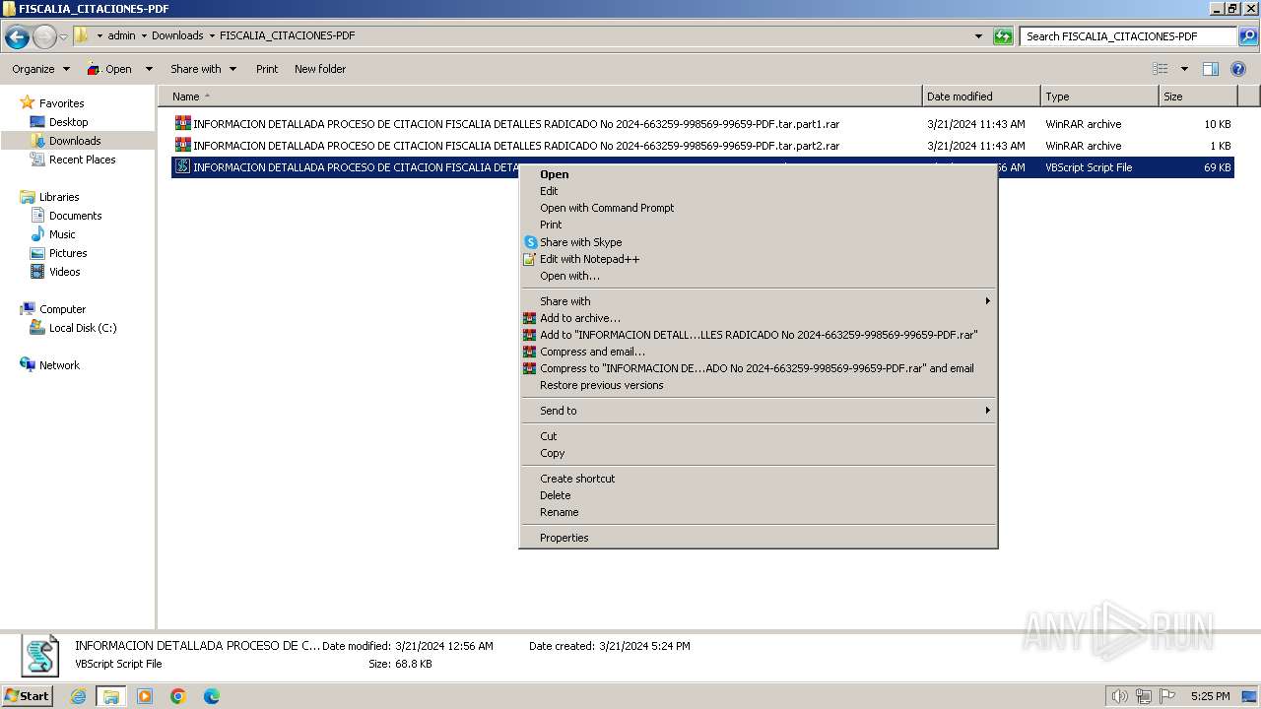The image size is (1261, 709).
Task: Open Properties from the context menu
Action: click(759, 538)
